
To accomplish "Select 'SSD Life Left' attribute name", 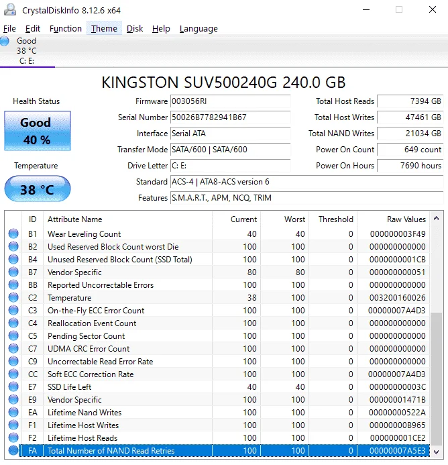I will (x=69, y=387).
